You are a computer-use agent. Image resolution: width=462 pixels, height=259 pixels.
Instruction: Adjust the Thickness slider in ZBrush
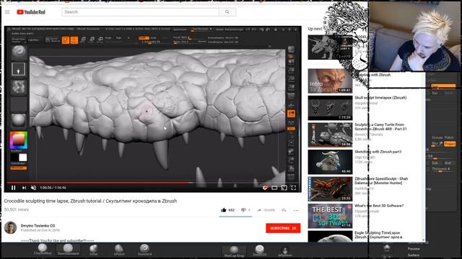tap(441, 169)
